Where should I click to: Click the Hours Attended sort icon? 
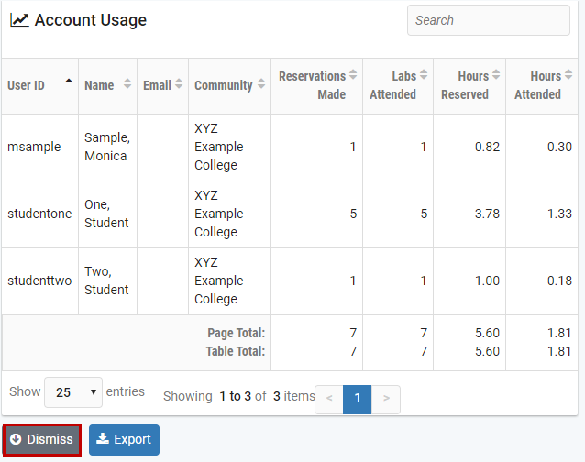tap(568, 76)
